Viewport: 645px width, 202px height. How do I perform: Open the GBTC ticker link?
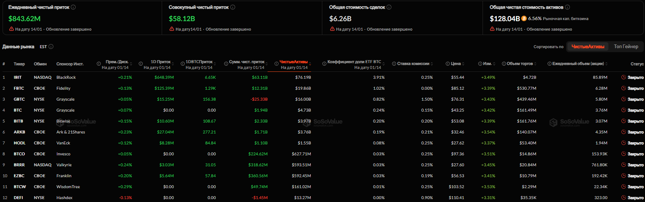[19, 99]
